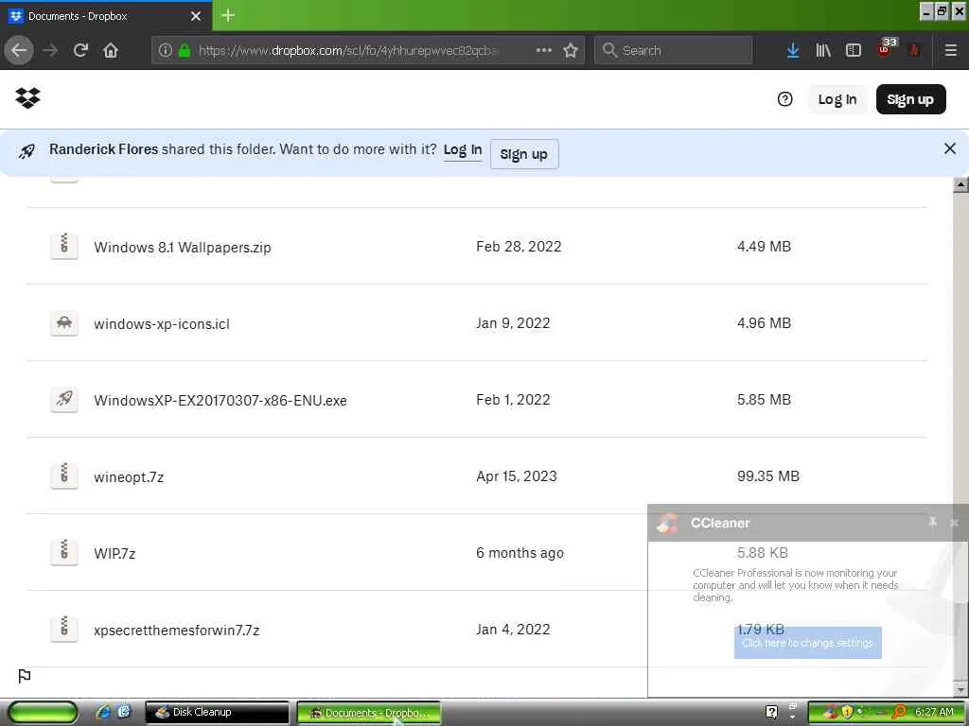The width and height of the screenshot is (969, 726).
Task: Click the Jan 9, 2022 date
Action: [513, 323]
